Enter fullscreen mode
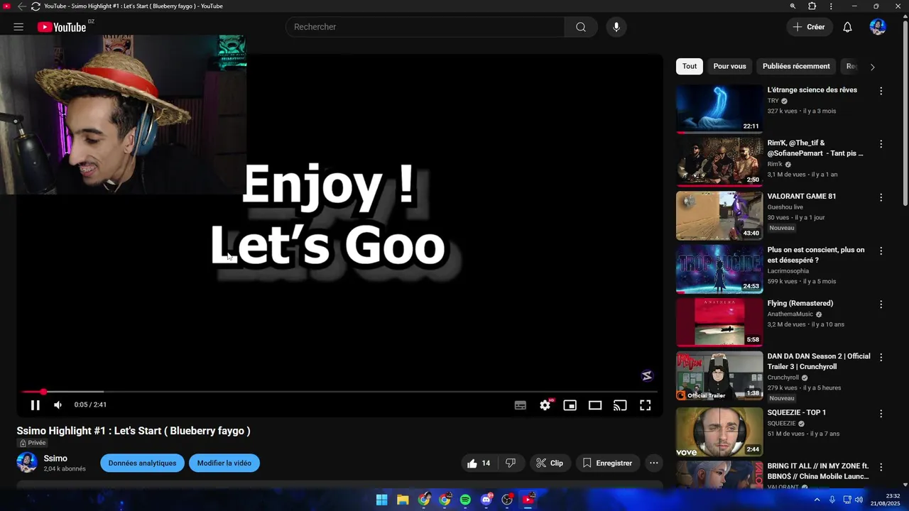The height and width of the screenshot is (511, 909). [x=645, y=405]
